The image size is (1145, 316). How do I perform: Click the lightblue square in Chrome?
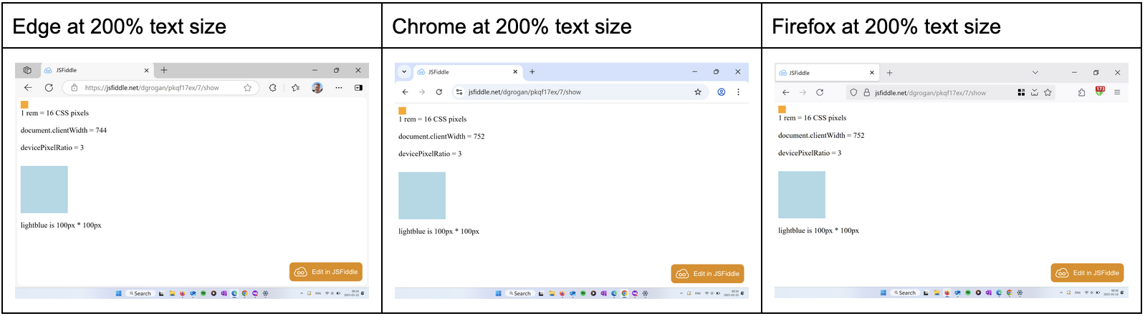coord(422,195)
